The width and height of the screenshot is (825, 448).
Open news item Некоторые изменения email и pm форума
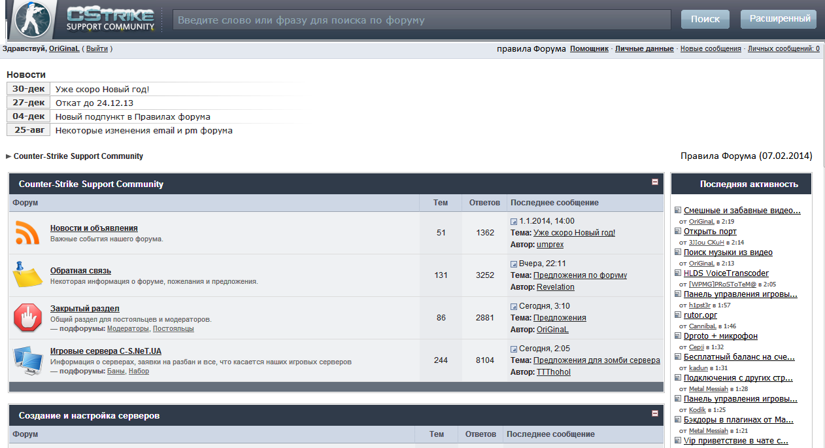tap(144, 130)
